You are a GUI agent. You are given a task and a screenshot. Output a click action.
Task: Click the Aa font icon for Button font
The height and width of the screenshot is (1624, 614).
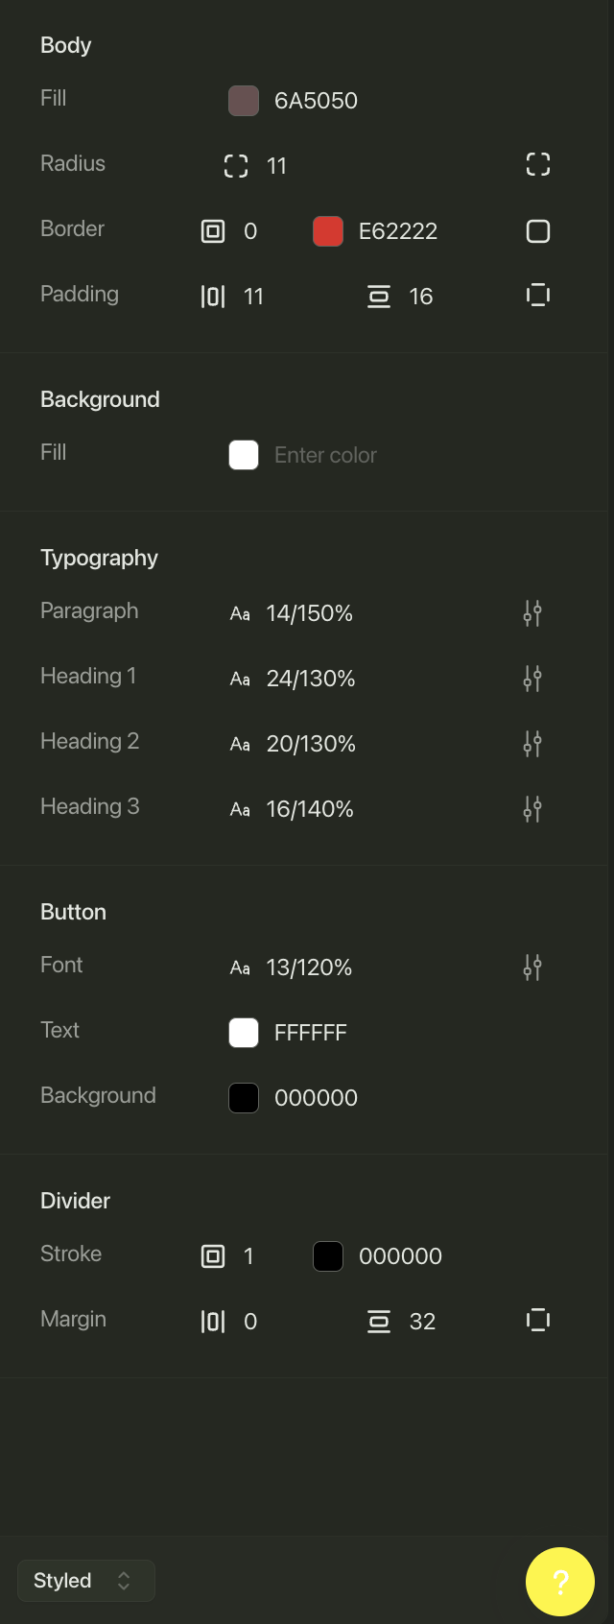tap(240, 967)
